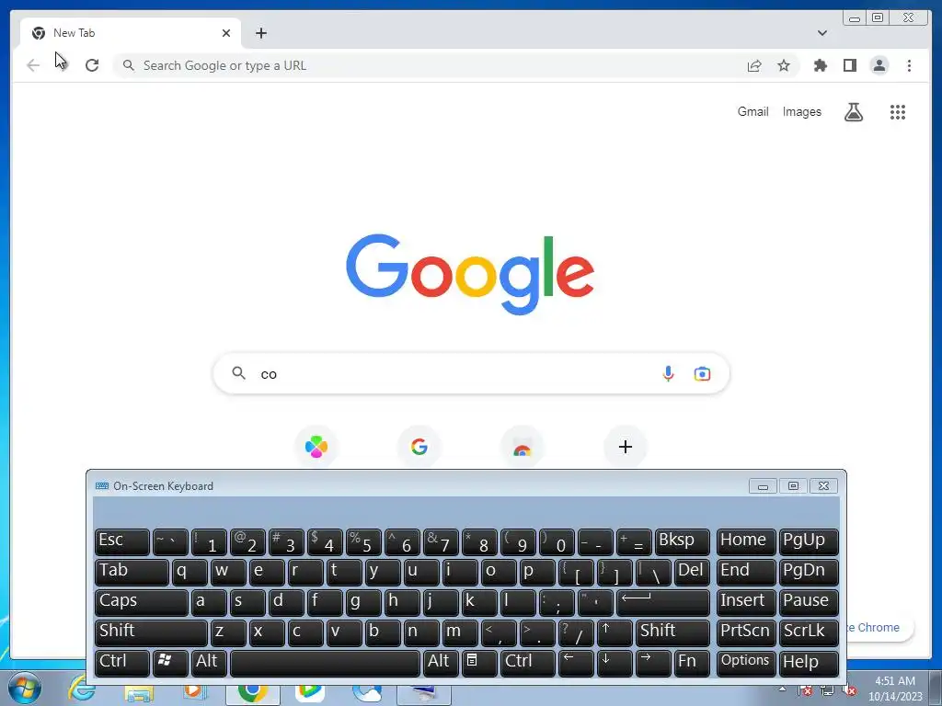Toggle the left Shift key on keyboard

pos(151,632)
